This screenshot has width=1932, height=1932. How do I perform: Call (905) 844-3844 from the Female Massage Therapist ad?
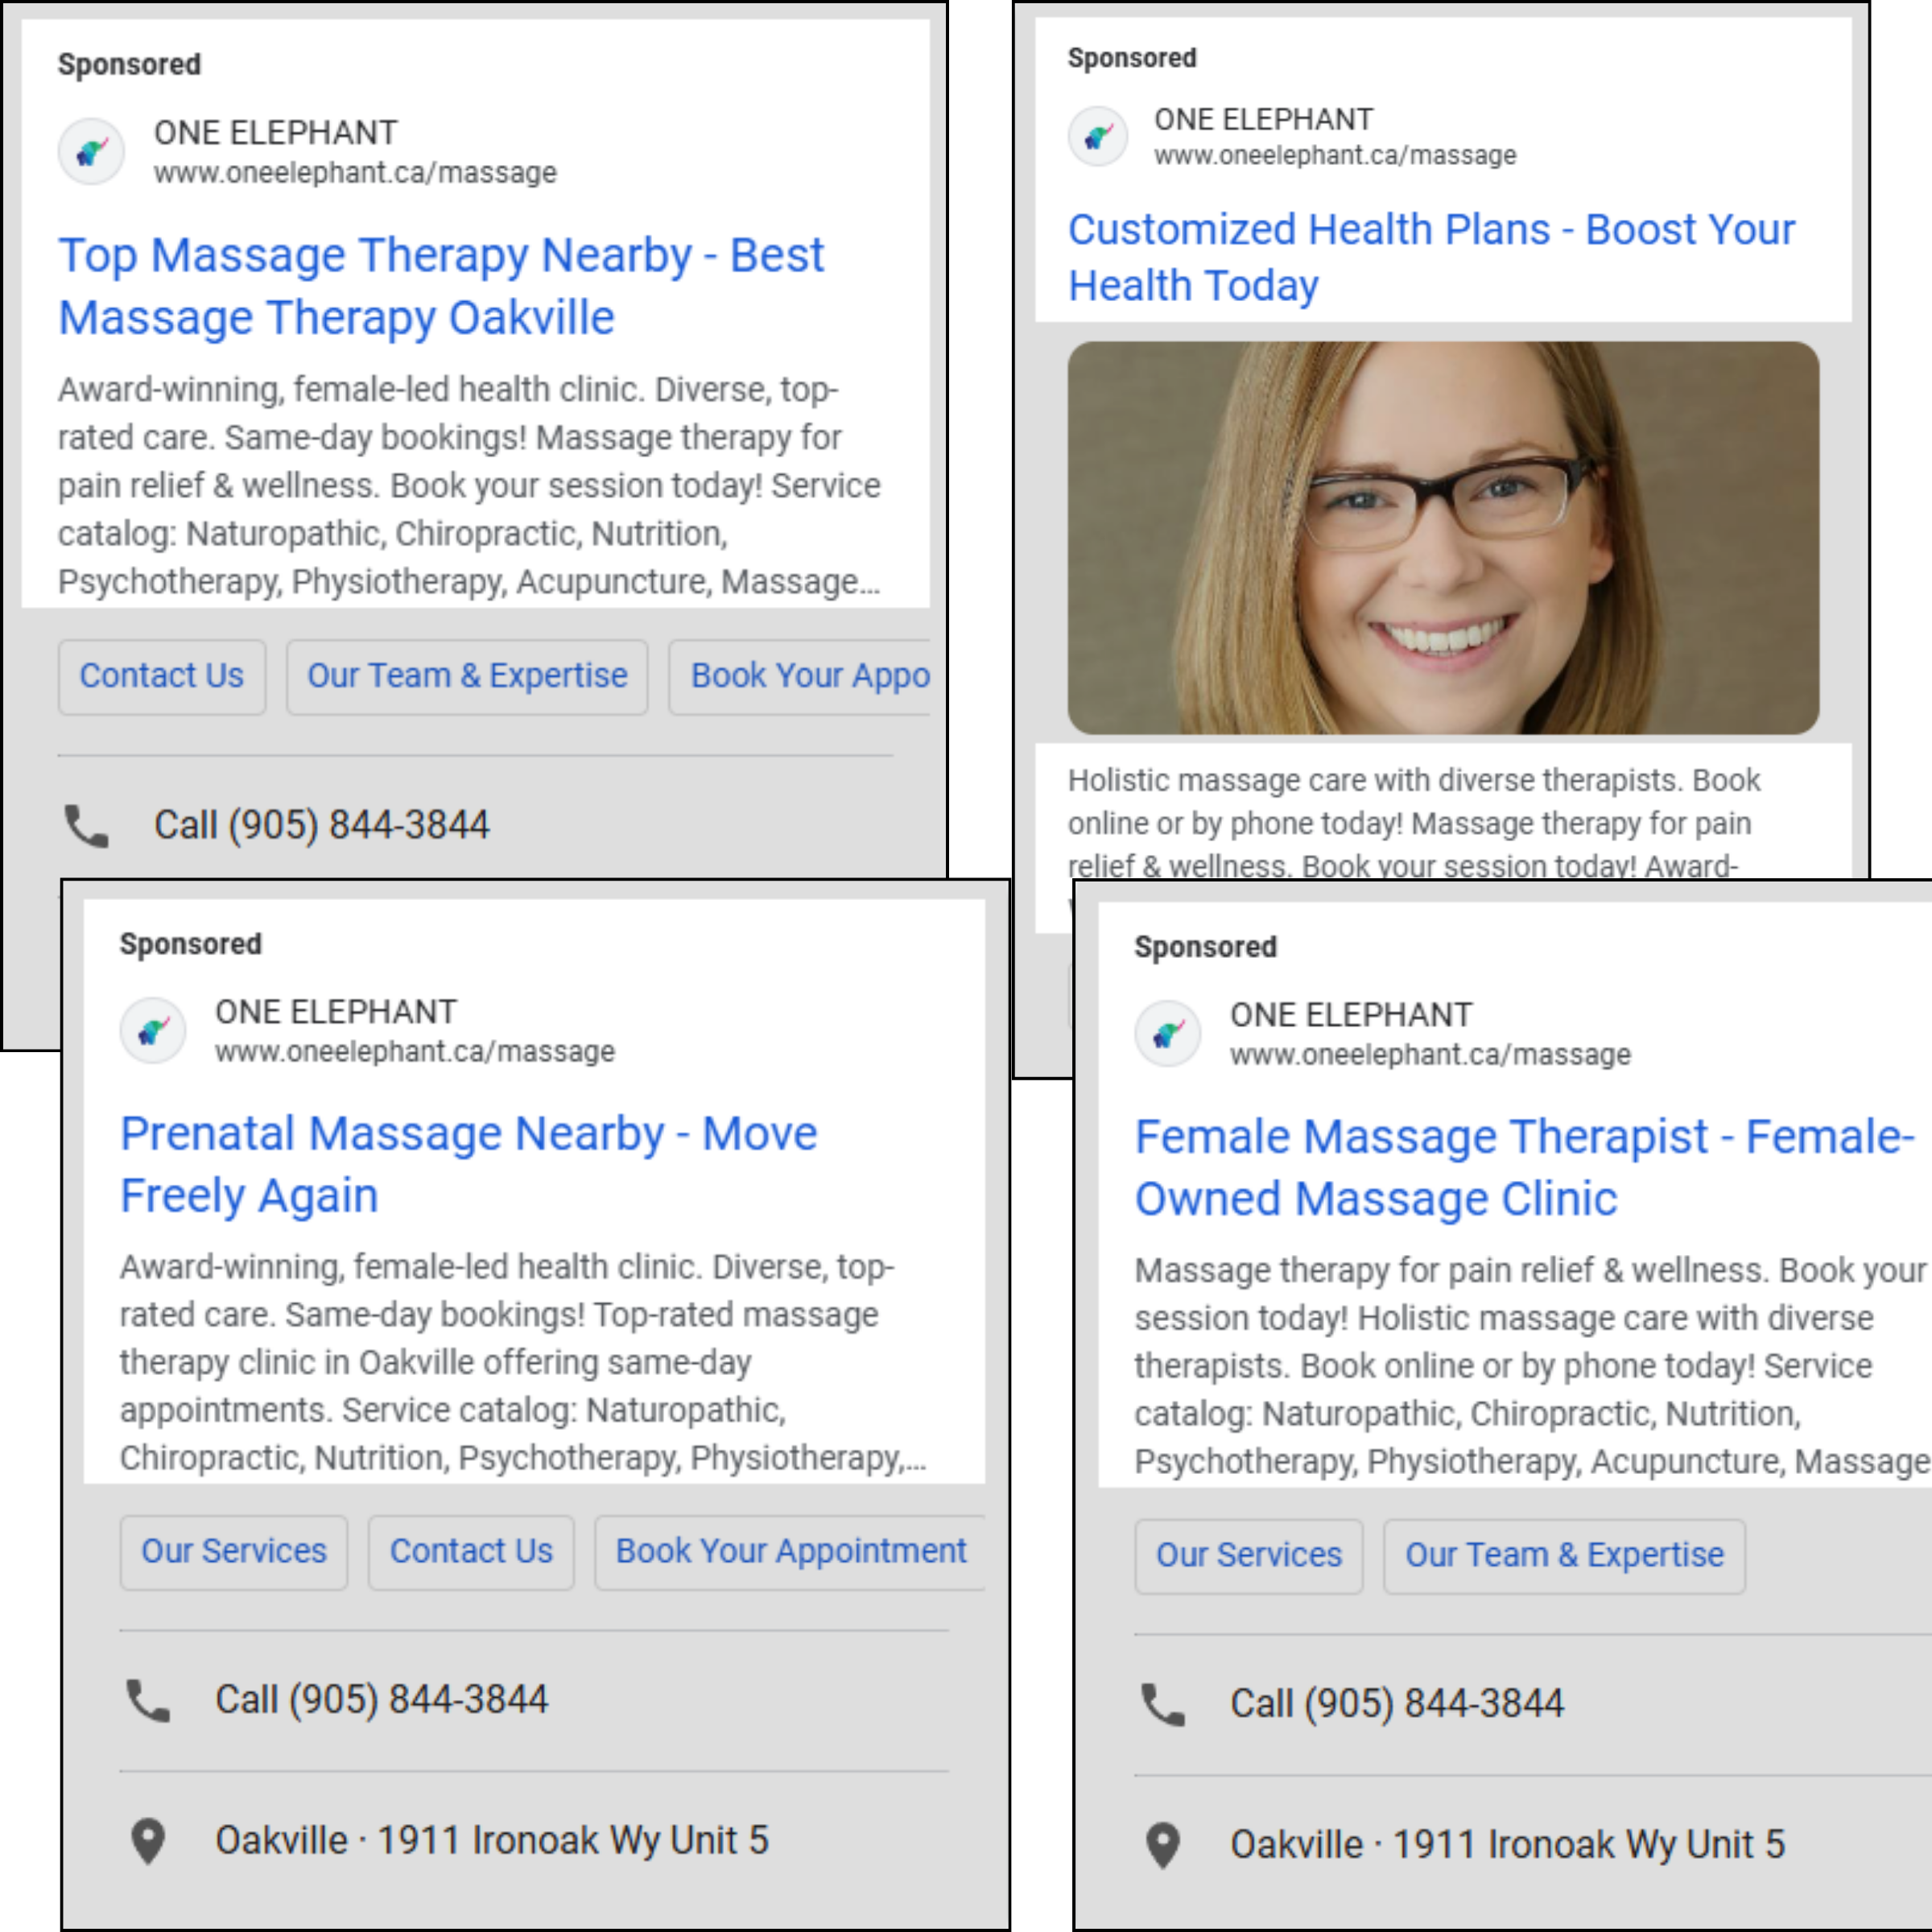coord(1397,1704)
